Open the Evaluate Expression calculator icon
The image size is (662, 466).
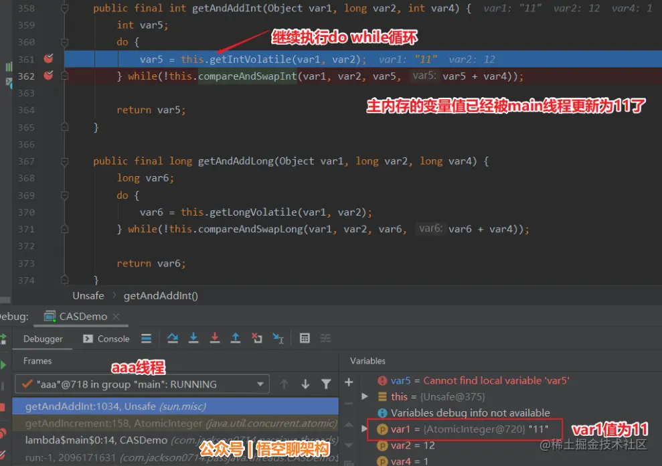pyautogui.click(x=305, y=338)
